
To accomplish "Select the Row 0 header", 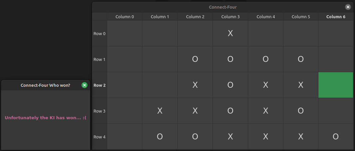I will coord(99,33).
